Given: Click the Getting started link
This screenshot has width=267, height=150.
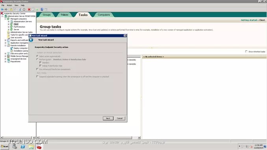Looking at the screenshot, I should pos(249,20).
